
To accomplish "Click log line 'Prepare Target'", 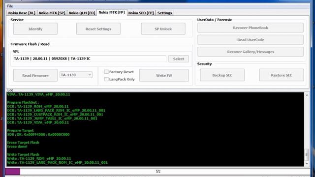I will click(x=20, y=130).
